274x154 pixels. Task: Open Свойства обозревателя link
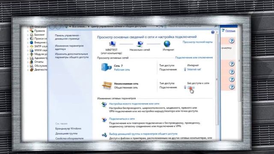(69, 138)
